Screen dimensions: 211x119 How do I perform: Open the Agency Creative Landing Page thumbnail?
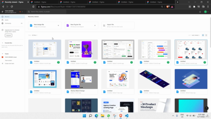pyautogui.click(x=118, y=105)
